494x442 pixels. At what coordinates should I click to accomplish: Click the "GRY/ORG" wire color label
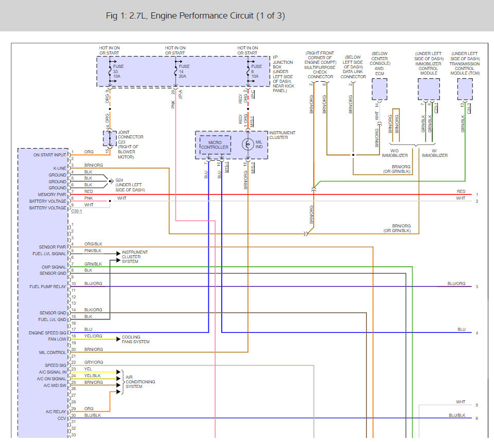pos(94,362)
